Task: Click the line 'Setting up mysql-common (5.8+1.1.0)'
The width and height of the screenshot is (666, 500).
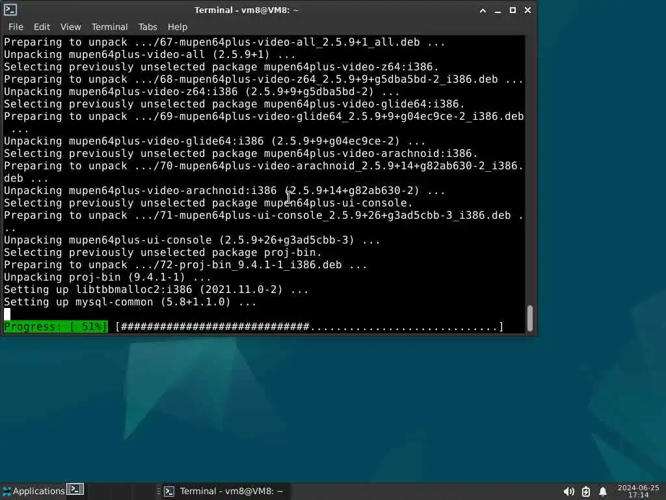Action: [130, 302]
